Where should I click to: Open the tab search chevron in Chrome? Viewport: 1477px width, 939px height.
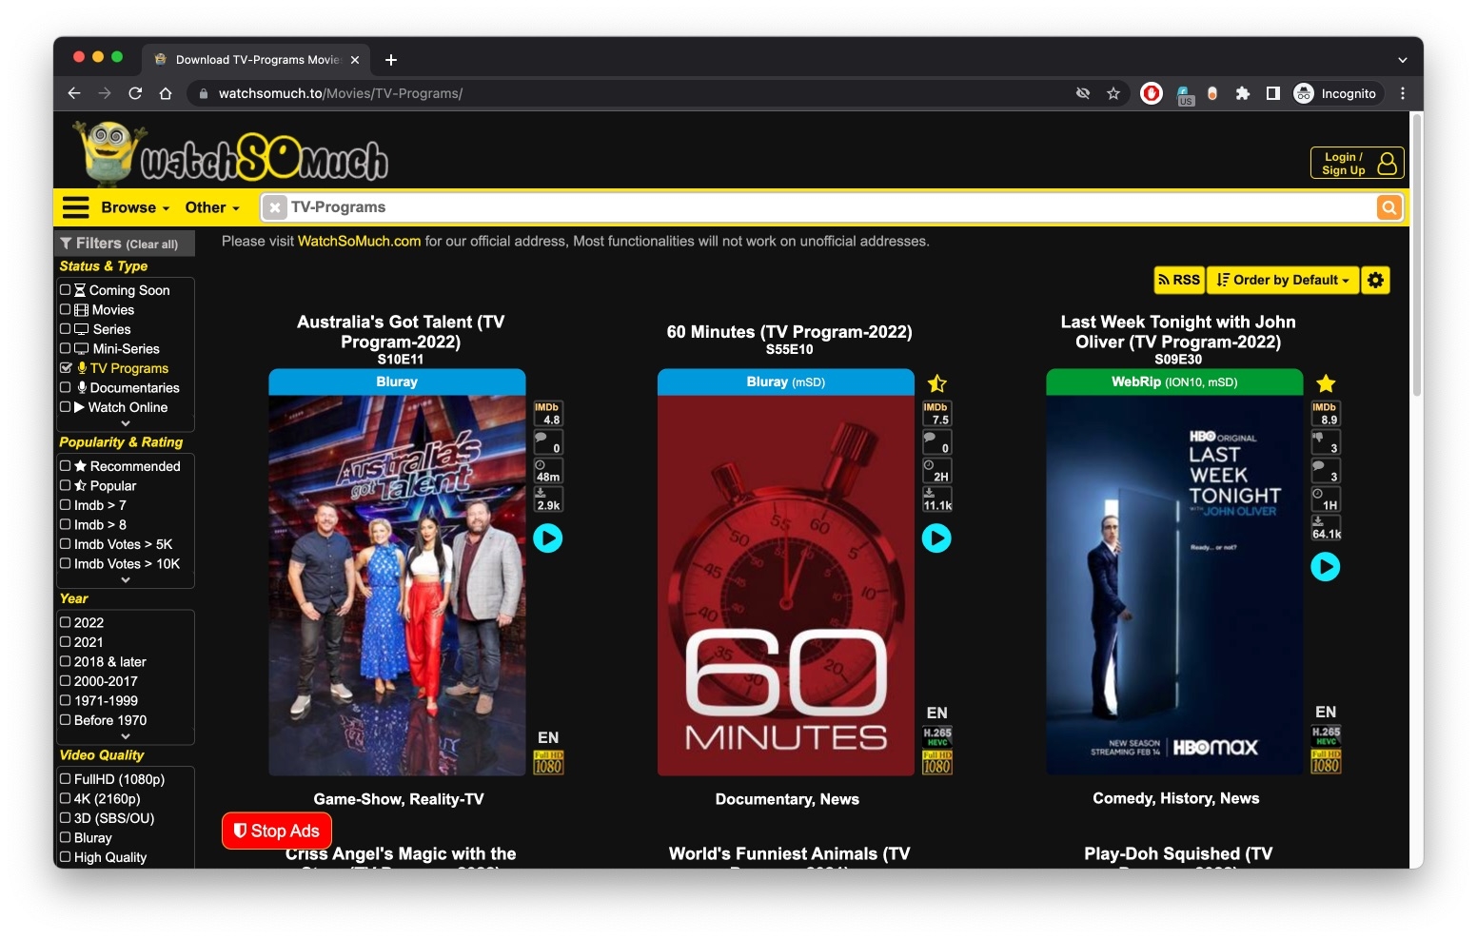pos(1402,60)
